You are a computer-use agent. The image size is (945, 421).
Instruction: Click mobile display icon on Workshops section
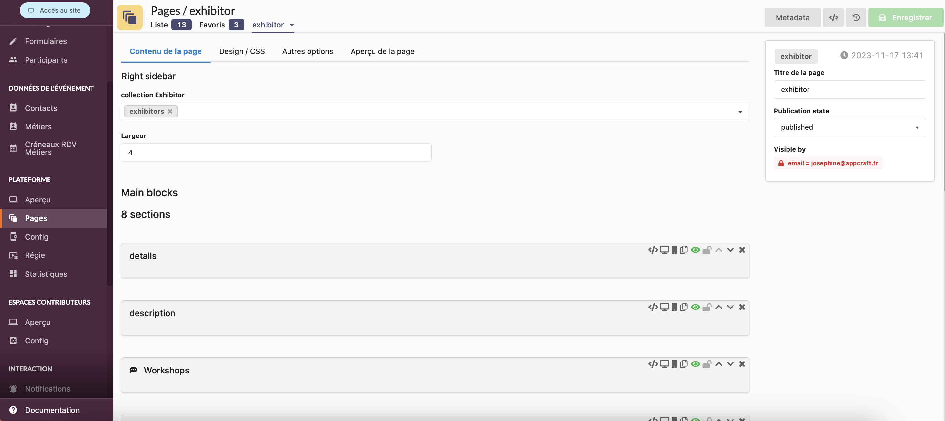point(674,364)
